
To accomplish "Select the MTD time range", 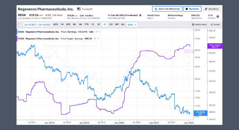I will tap(56, 24).
